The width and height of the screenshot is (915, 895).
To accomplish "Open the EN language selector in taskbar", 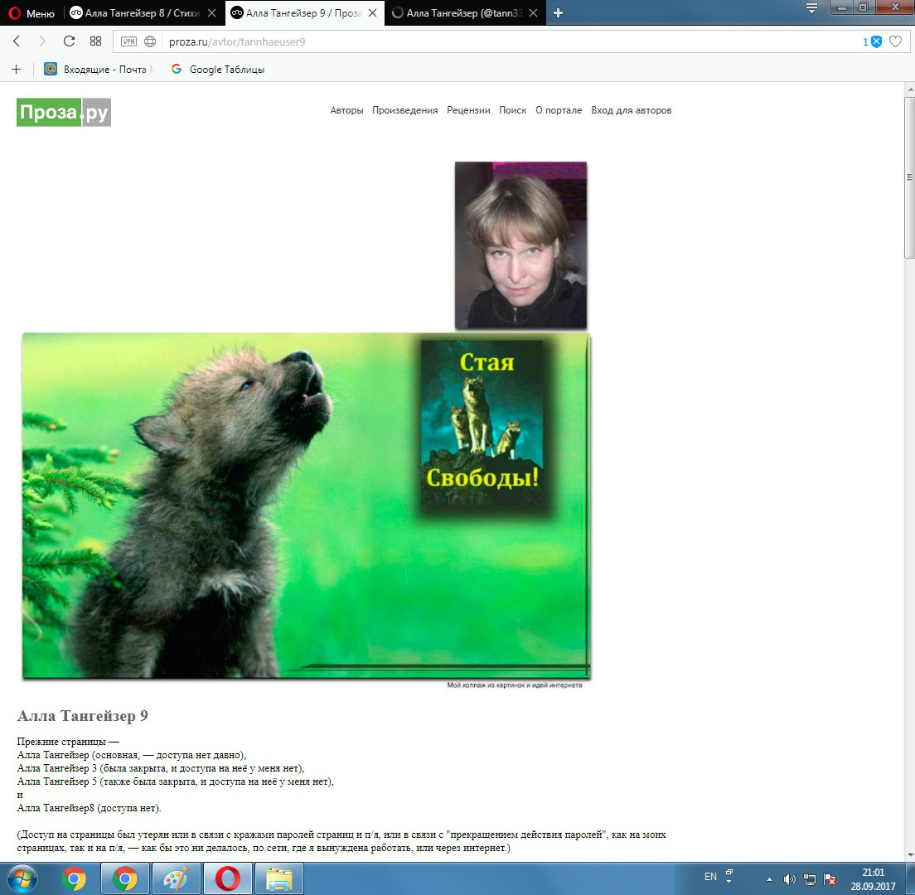I will tap(710, 877).
